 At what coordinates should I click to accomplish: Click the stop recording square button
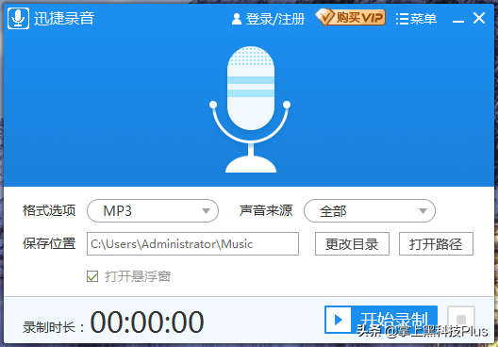click(461, 320)
